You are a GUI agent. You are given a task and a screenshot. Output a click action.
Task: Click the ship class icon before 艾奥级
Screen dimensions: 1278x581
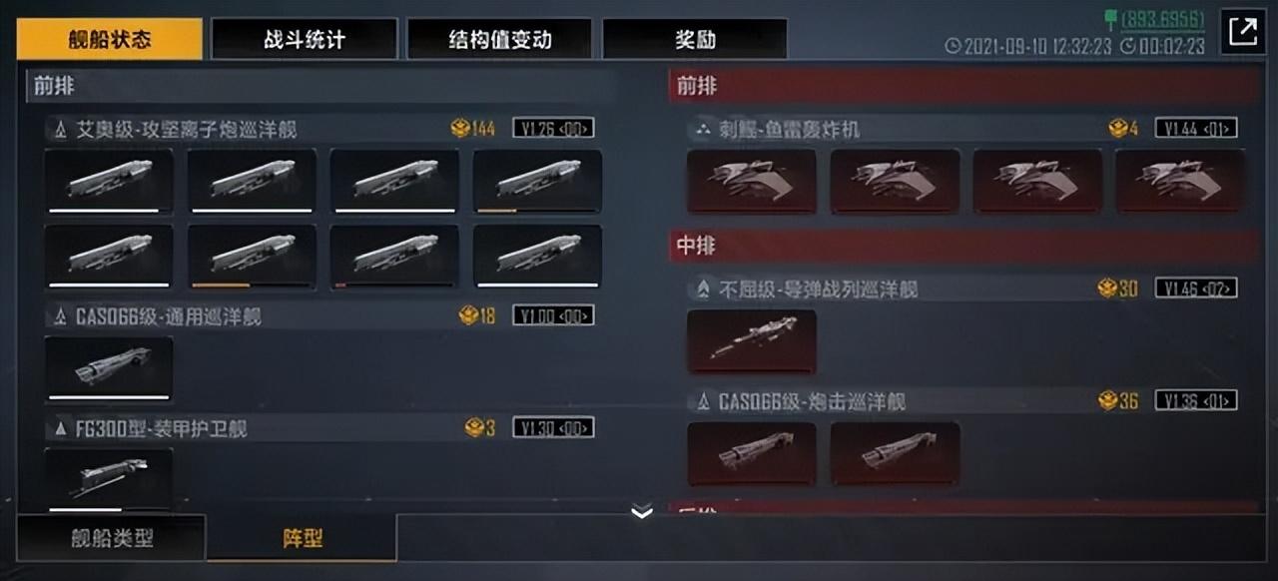[x=60, y=129]
